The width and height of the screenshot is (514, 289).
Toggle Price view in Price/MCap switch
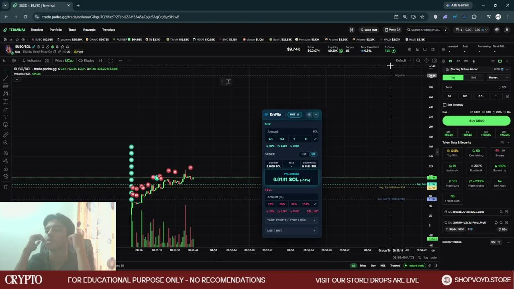coord(59,61)
